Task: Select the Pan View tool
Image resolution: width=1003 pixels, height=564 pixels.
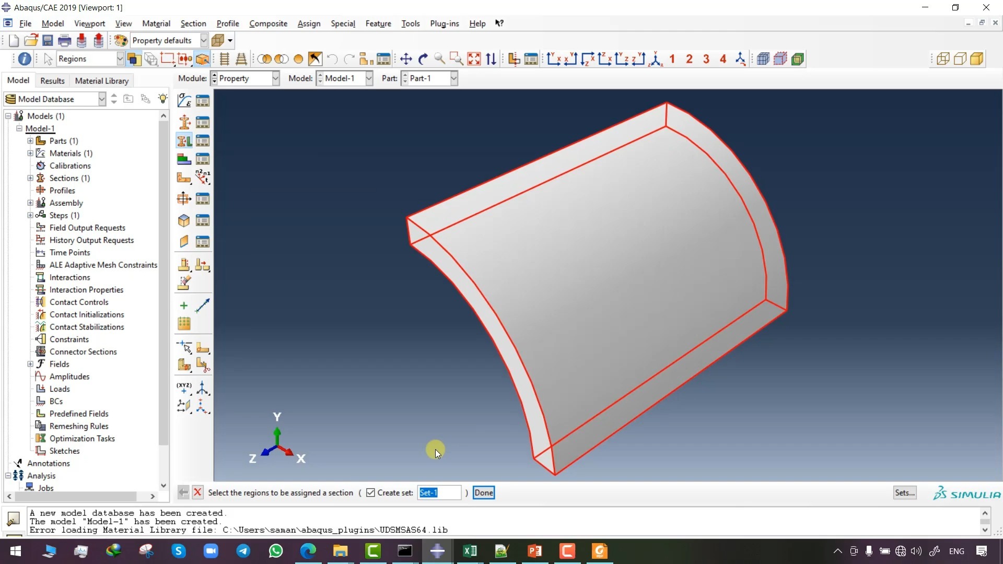Action: pyautogui.click(x=406, y=59)
